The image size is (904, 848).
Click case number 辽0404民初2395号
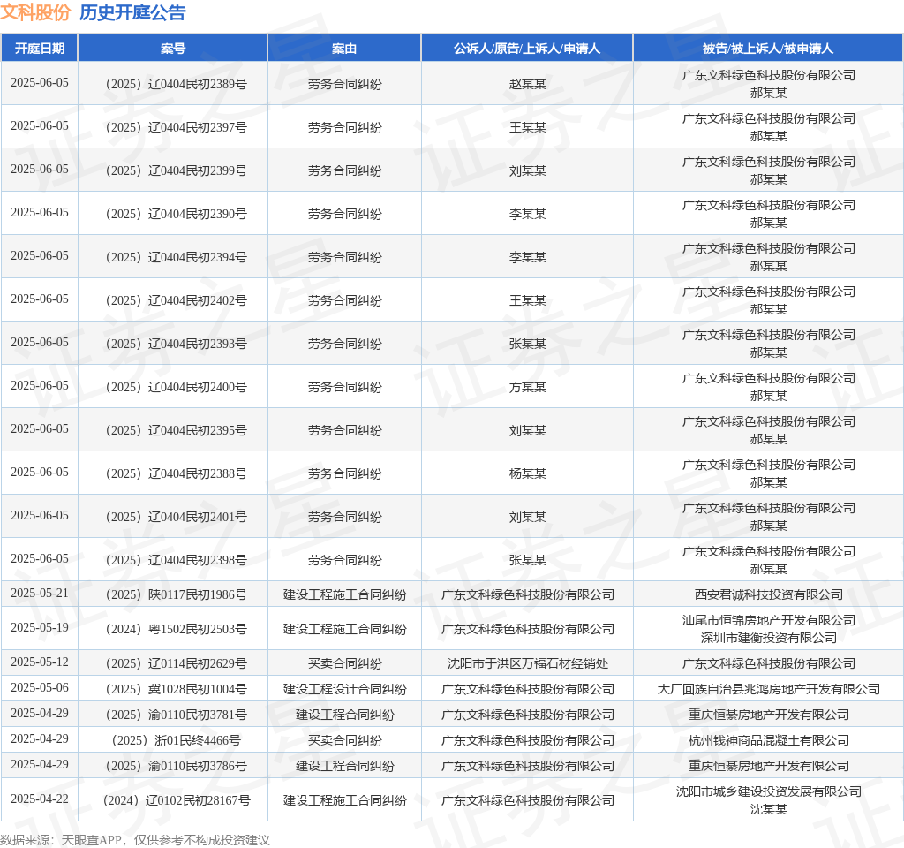tap(177, 430)
